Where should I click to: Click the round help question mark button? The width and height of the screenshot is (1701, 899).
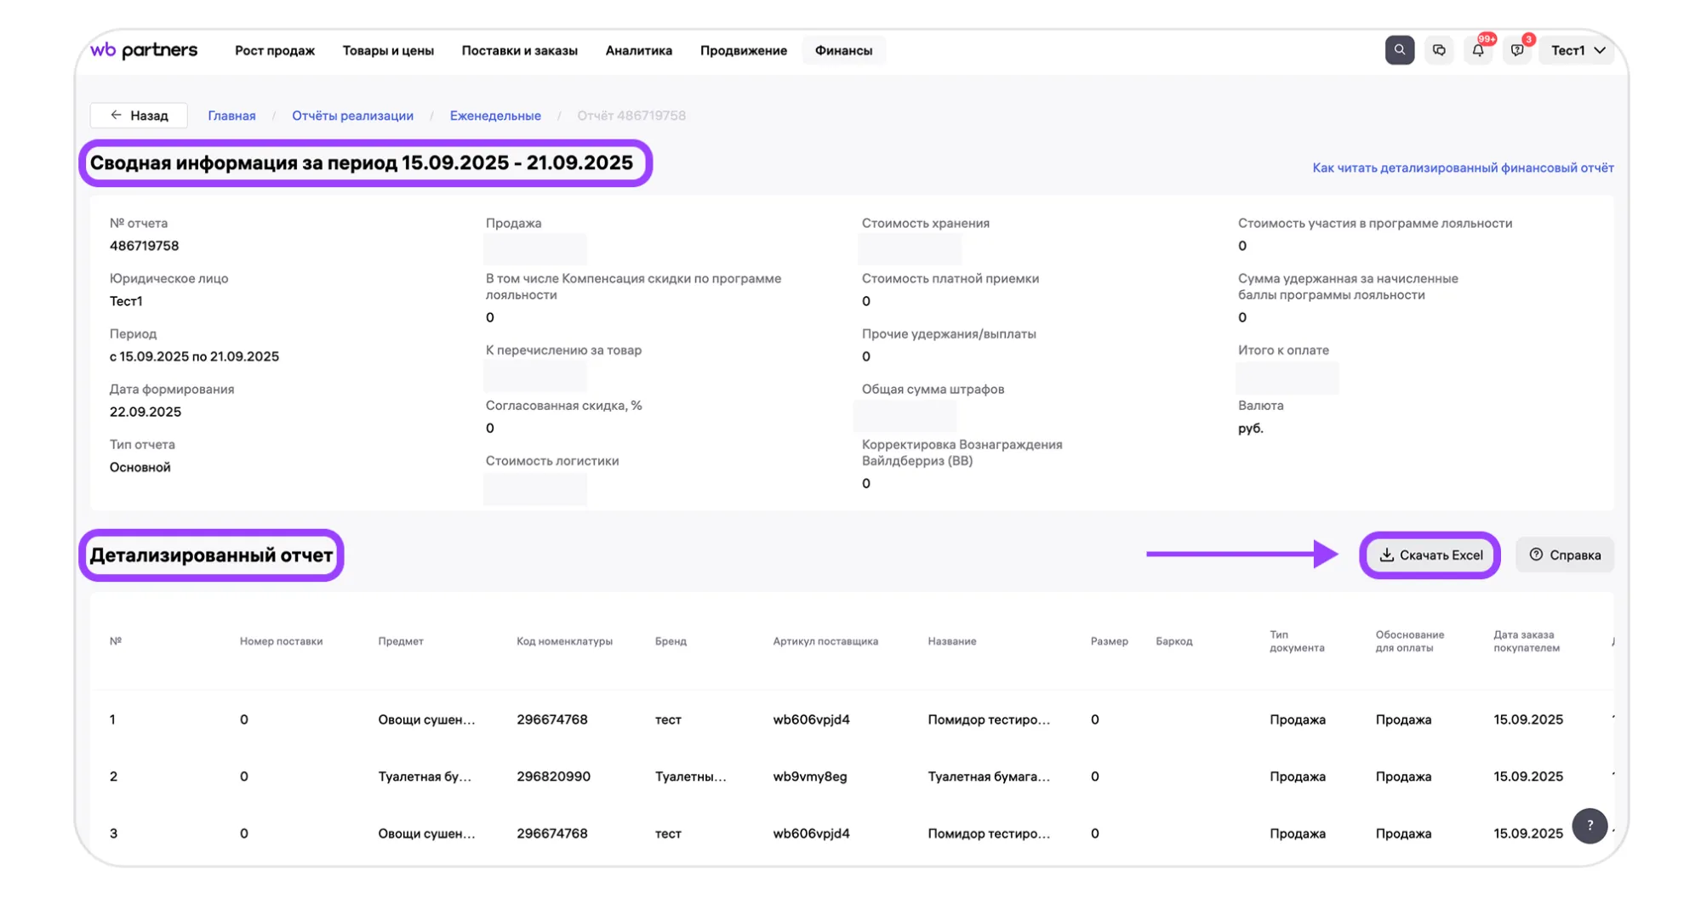[1589, 825]
